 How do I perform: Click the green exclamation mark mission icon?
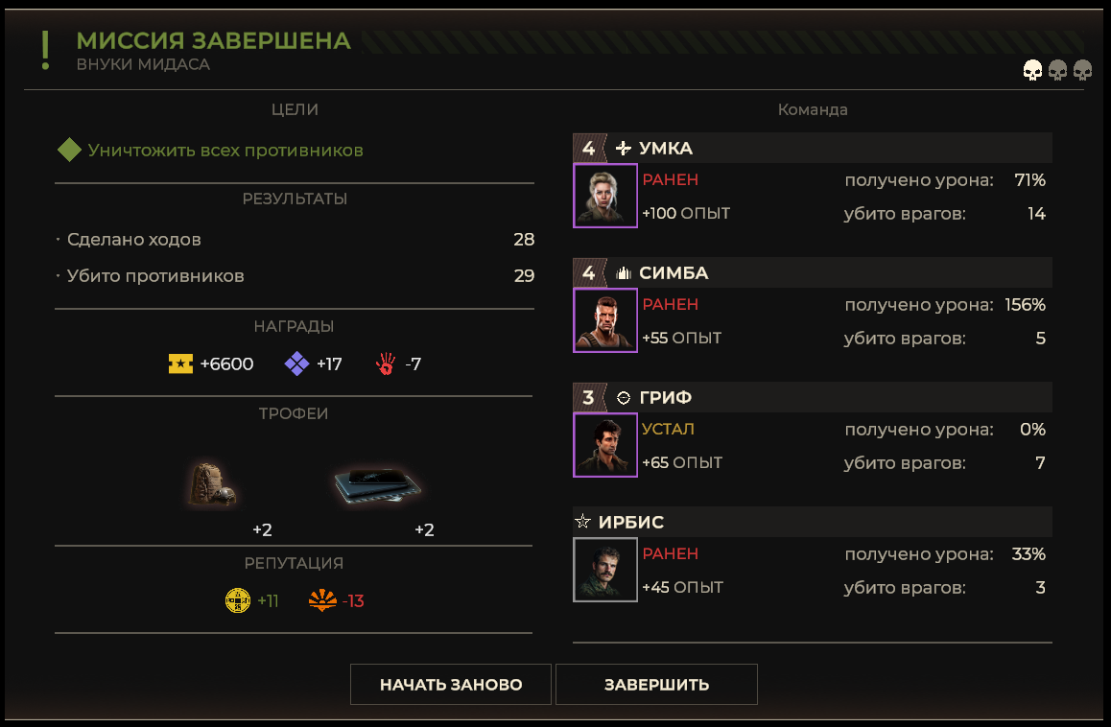point(45,50)
